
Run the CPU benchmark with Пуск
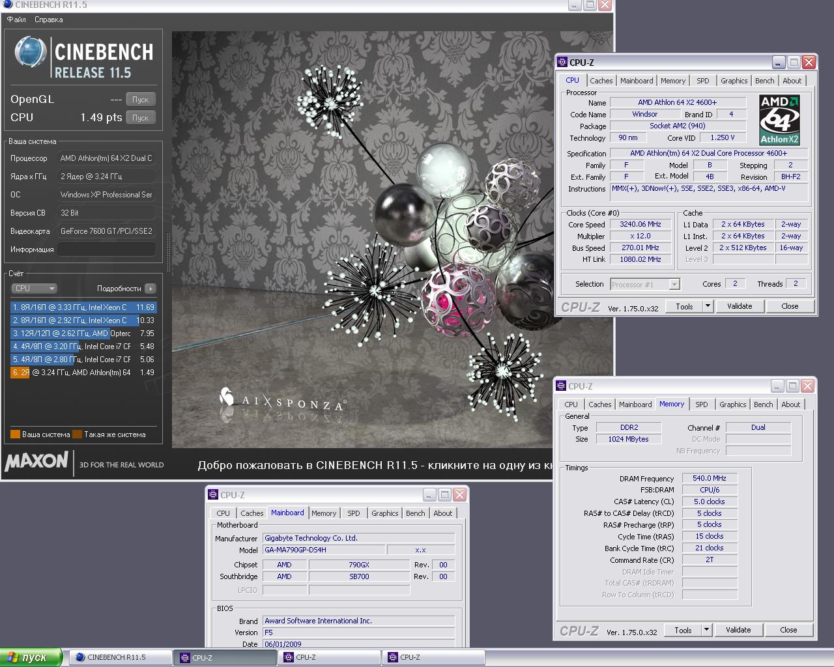(141, 118)
